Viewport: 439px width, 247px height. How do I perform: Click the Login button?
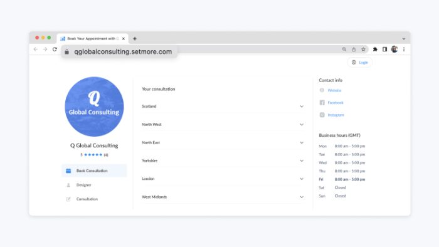[x=360, y=63]
